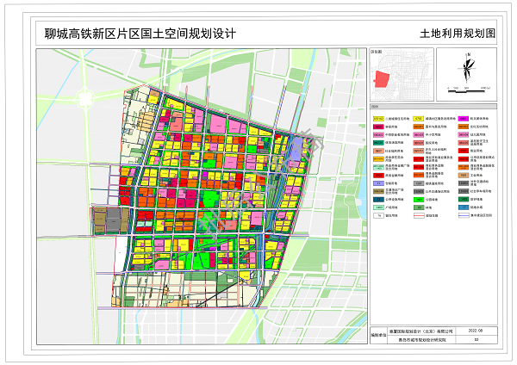Screen dimensions: 517x365
Task: Pick the magenta government office land swatch
Action: [x=464, y=117]
